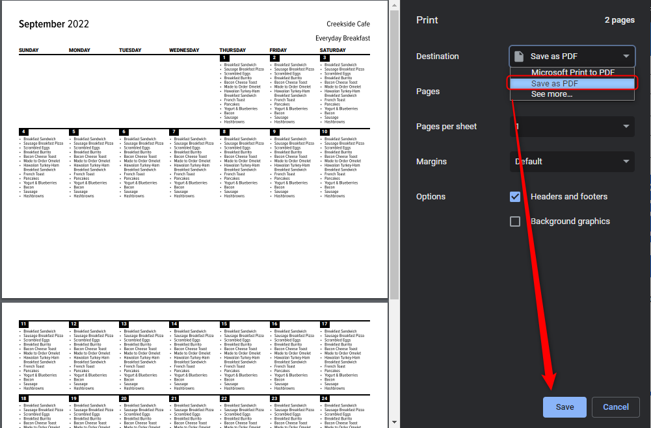Click the preview scrollbar down arrow
Viewport: 651px width, 428px height.
(x=394, y=423)
